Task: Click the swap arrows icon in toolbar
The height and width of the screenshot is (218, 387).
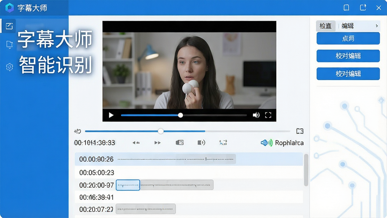Action: 223,143
